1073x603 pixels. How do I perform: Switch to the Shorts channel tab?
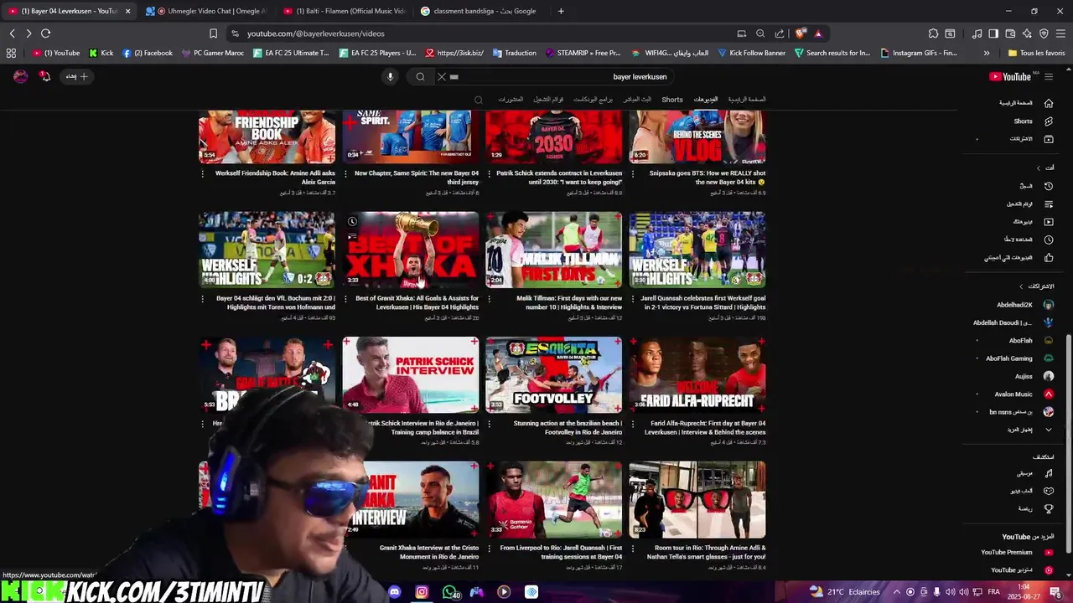(x=672, y=100)
